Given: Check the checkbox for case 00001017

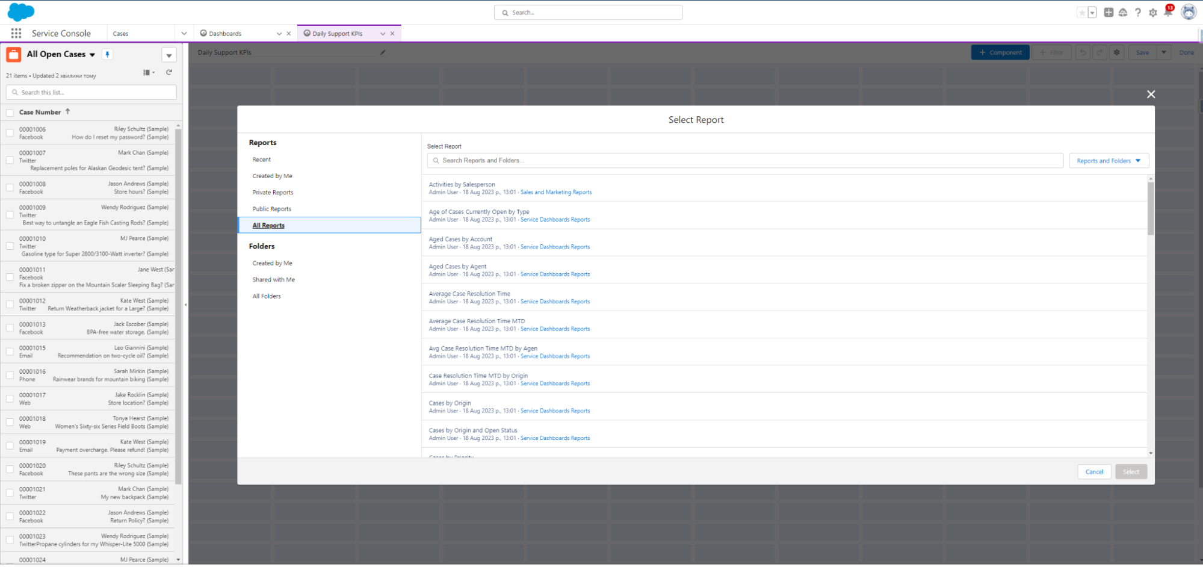Looking at the screenshot, I should coord(10,398).
